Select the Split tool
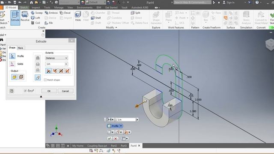The image size is (274, 154). click(135, 13)
